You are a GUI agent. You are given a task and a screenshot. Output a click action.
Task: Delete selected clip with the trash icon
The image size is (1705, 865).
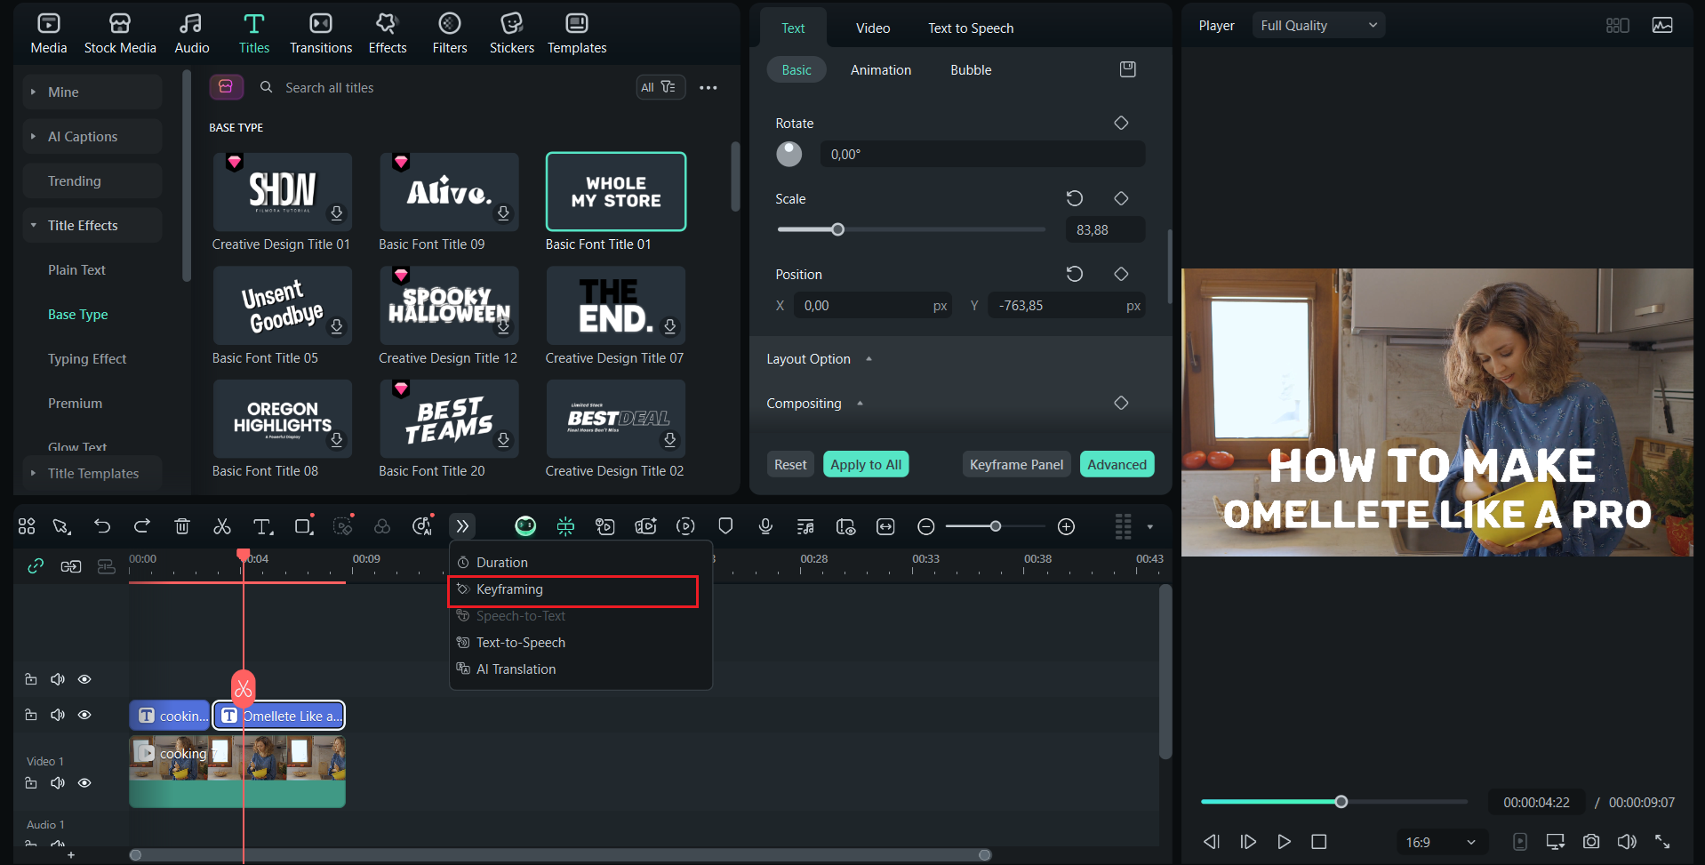tap(181, 525)
